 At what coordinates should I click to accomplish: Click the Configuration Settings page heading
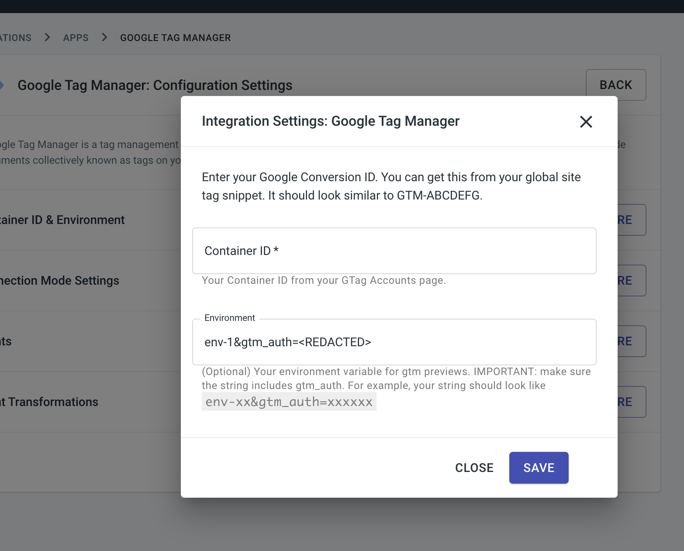pyautogui.click(x=155, y=85)
